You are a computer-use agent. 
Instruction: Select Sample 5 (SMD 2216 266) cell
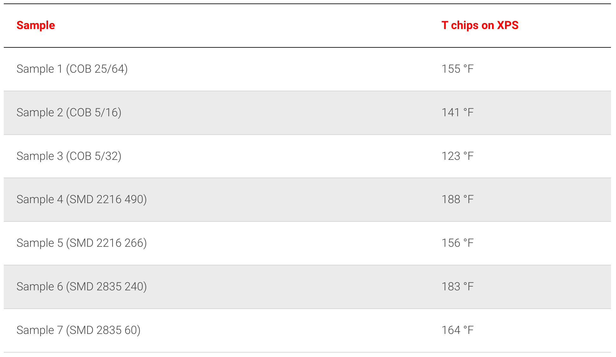coord(82,243)
